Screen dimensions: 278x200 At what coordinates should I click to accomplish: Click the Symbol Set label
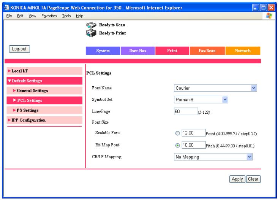(102, 99)
